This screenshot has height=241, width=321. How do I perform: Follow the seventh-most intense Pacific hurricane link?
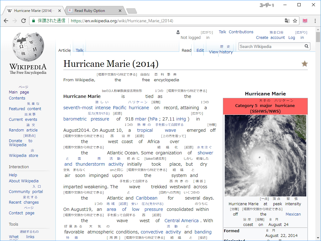[x=106, y=108]
